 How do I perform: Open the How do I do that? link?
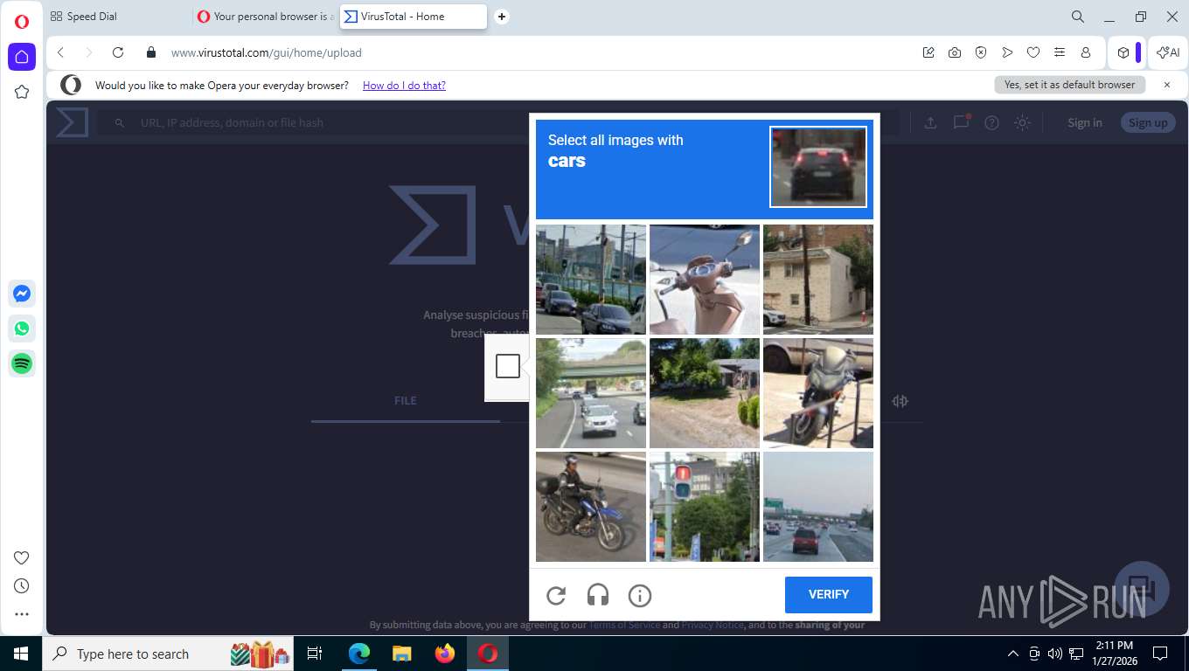(404, 86)
